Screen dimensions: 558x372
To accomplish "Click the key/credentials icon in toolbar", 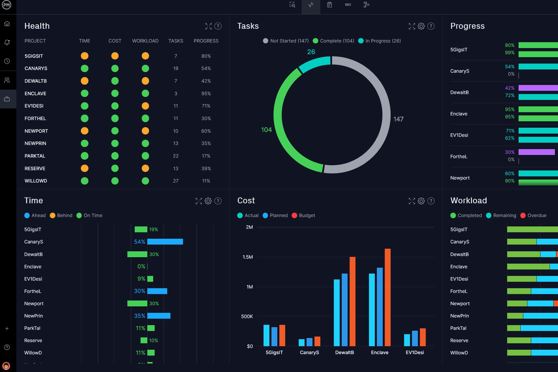I will (348, 4).
